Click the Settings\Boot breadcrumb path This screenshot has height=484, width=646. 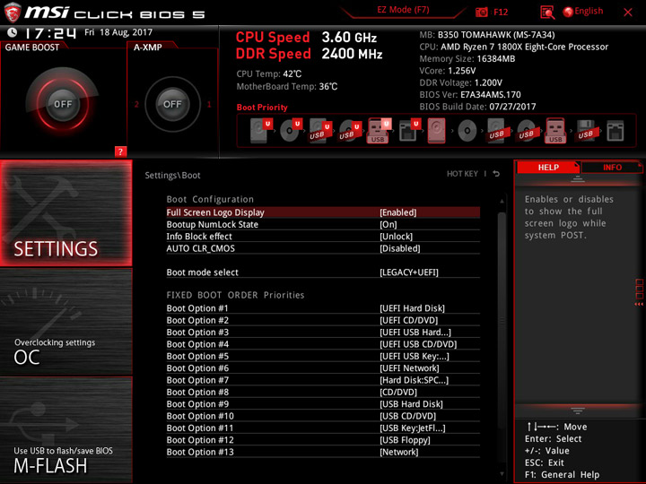pos(172,176)
